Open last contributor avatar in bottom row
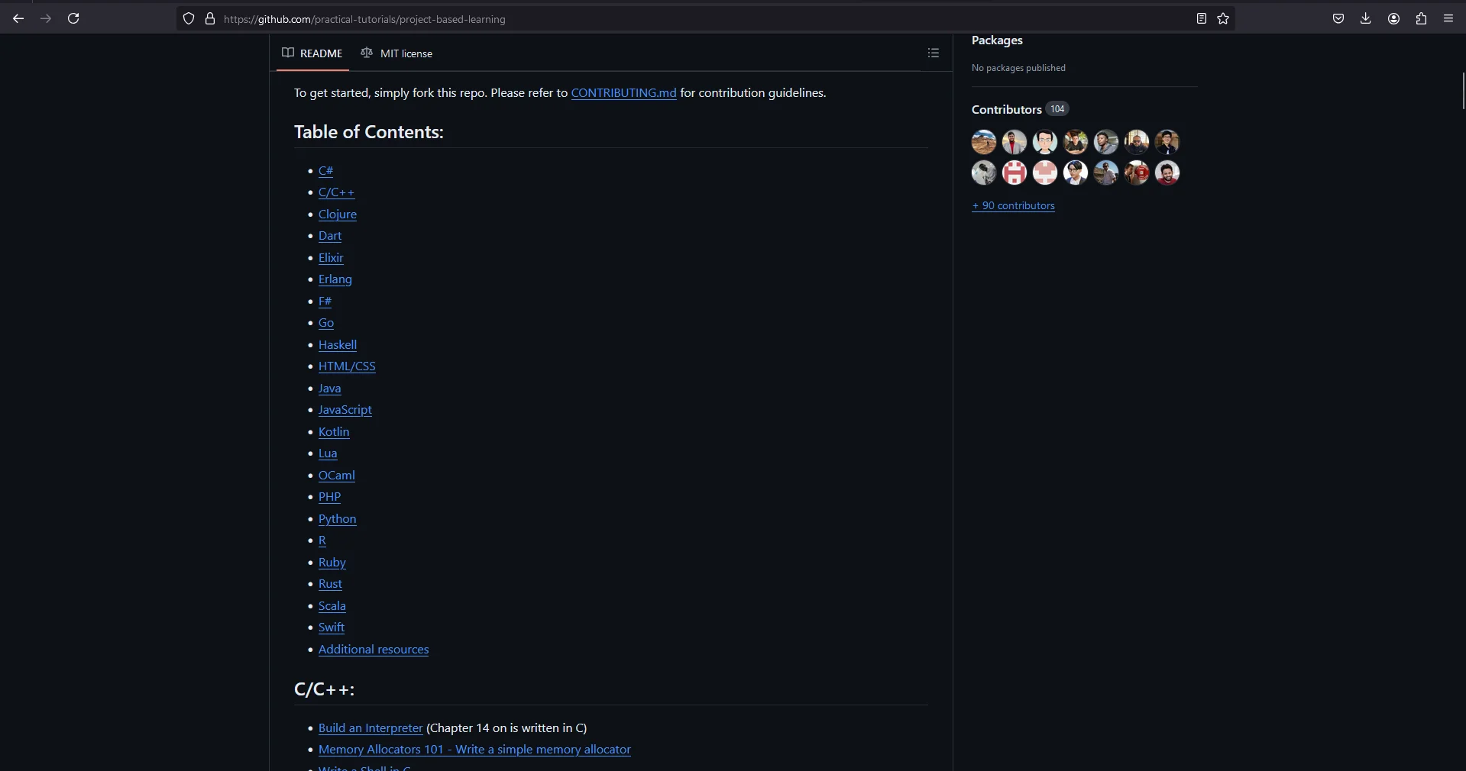 pos(1167,173)
